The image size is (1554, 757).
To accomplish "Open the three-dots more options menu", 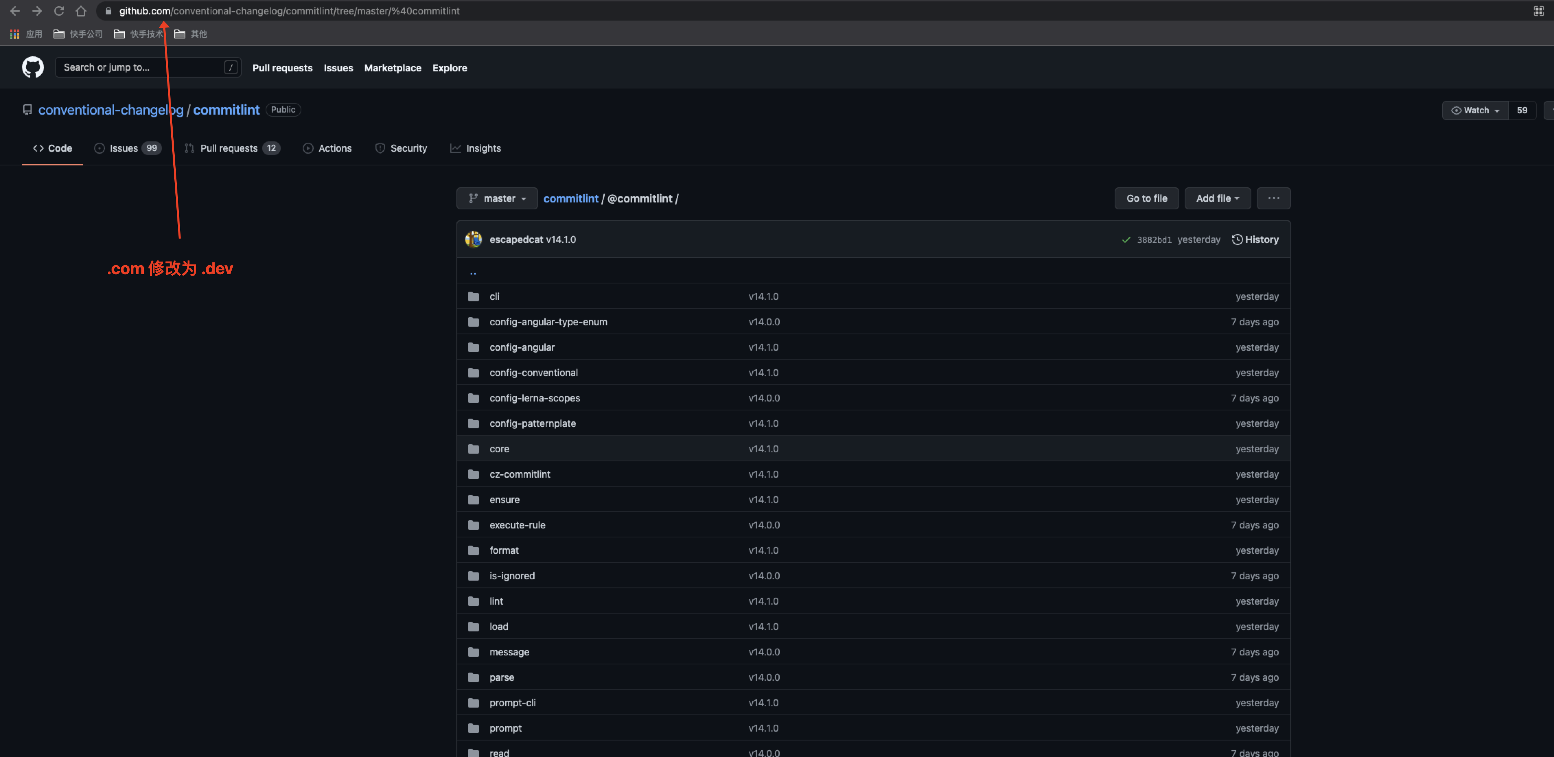I will pyautogui.click(x=1274, y=198).
